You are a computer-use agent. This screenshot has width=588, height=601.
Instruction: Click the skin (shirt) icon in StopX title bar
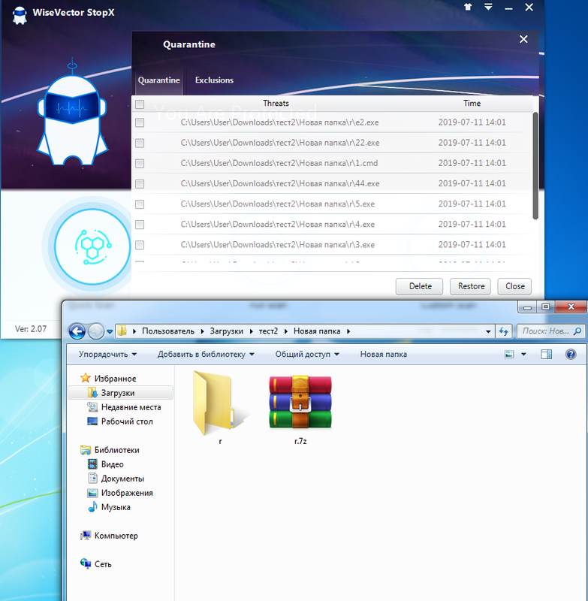(468, 7)
